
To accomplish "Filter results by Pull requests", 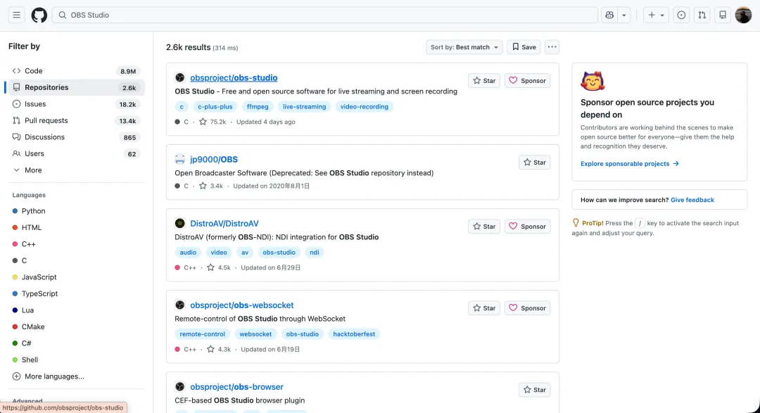I will [x=76, y=120].
